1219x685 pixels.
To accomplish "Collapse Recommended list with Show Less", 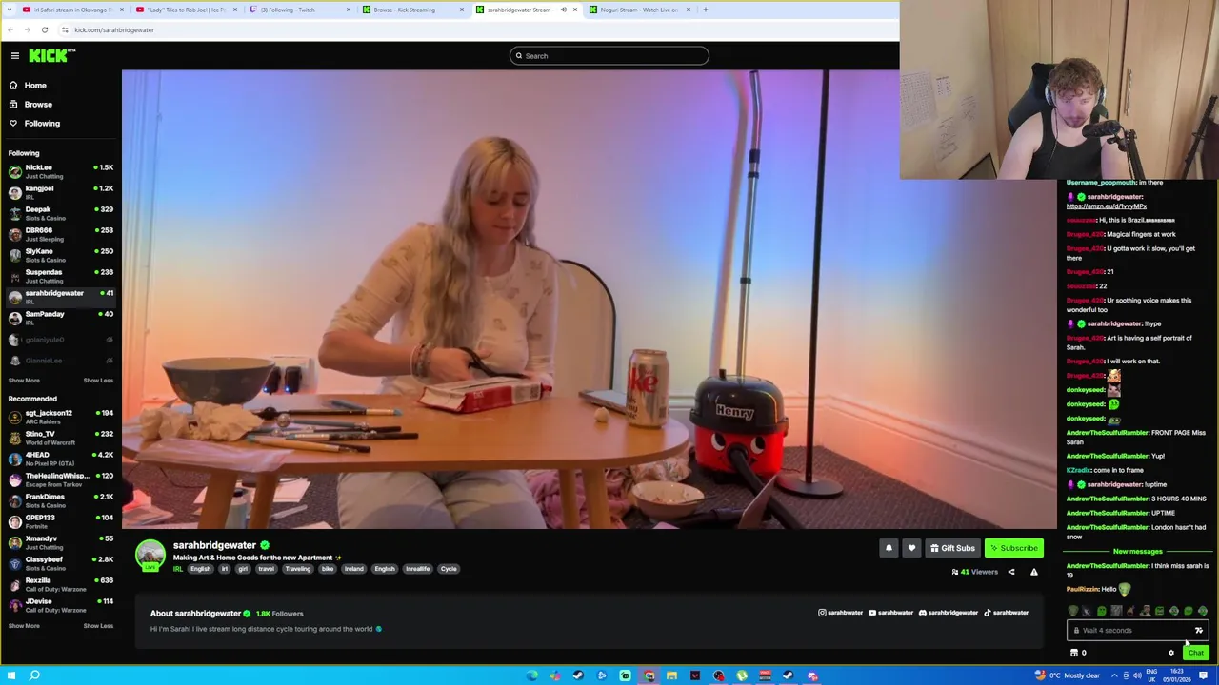I will [x=98, y=626].
